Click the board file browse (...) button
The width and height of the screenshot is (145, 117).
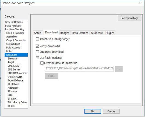pyautogui.click(x=119, y=69)
